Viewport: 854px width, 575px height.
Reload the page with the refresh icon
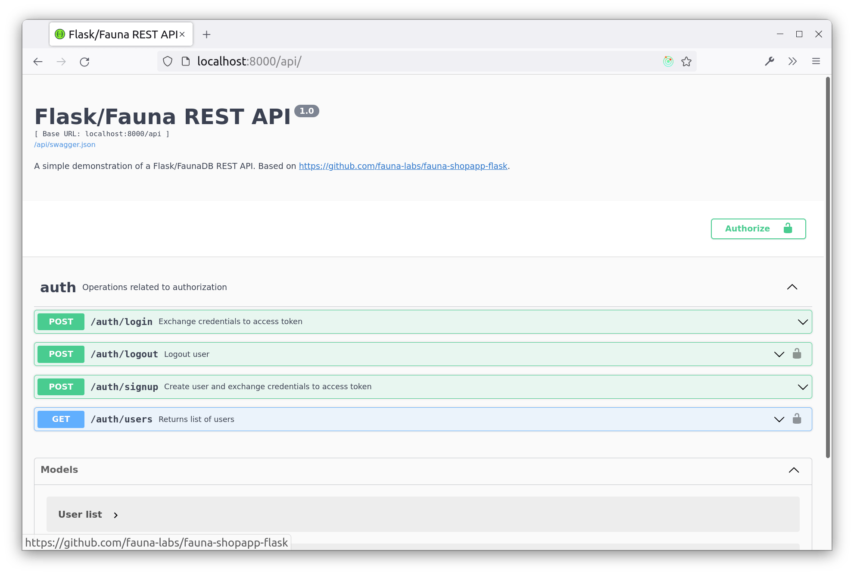84,62
